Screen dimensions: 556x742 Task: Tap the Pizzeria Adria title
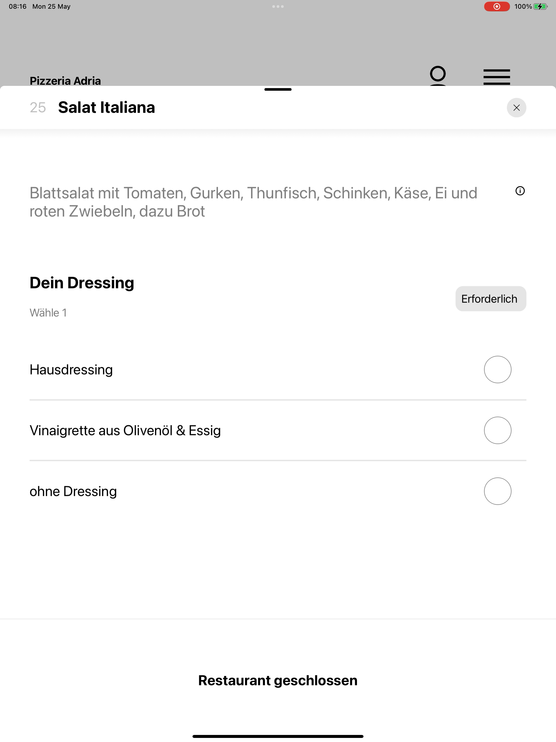(65, 81)
